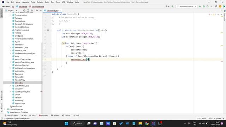Image resolution: width=226 pixels, height=127 pixels.
Task: Collapse all items in Project panel
Action: pyautogui.click(x=32, y=11)
